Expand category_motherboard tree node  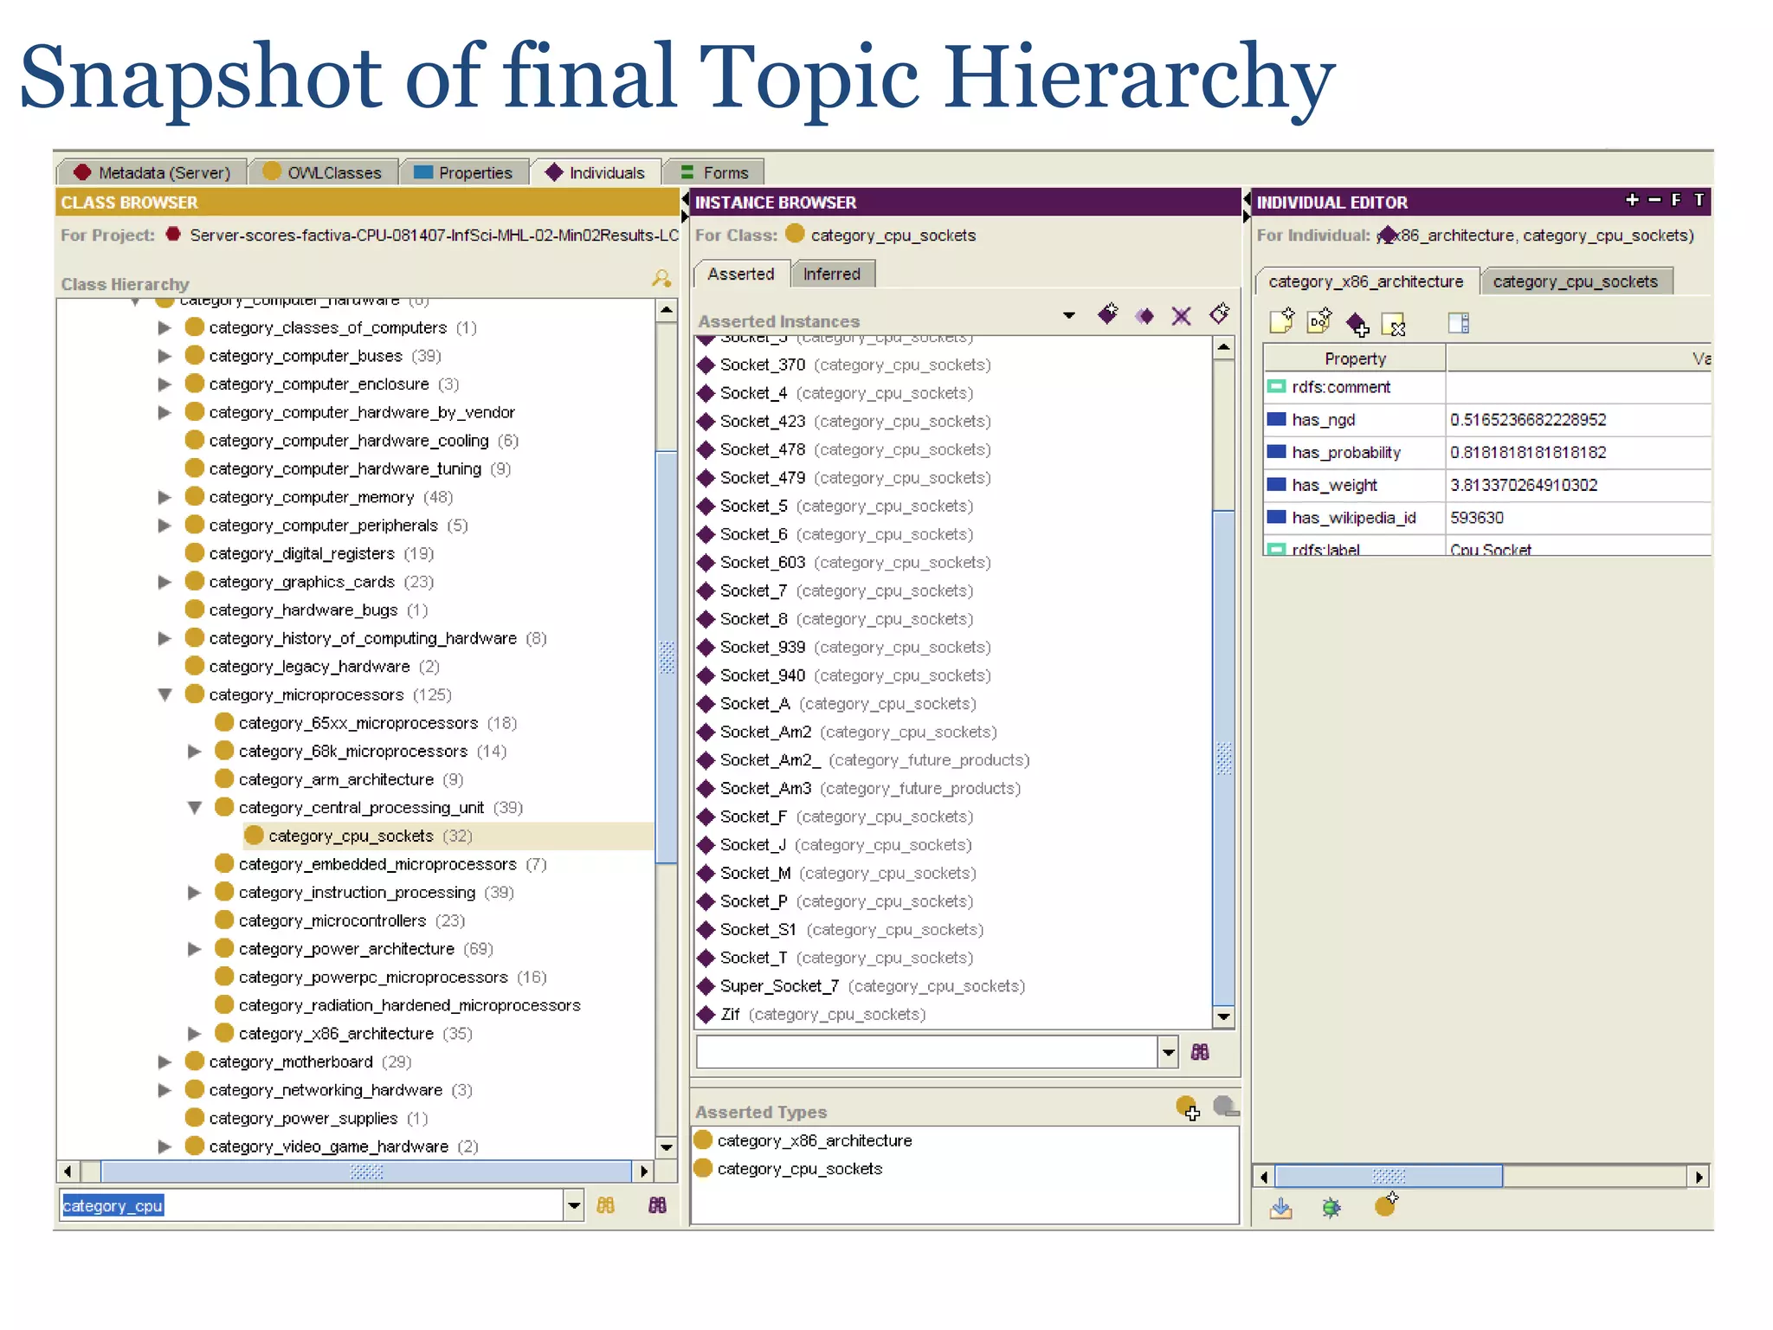point(164,1062)
